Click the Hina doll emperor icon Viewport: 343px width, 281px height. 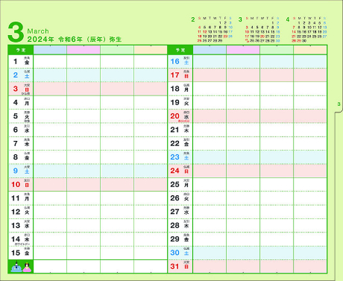[16, 267]
